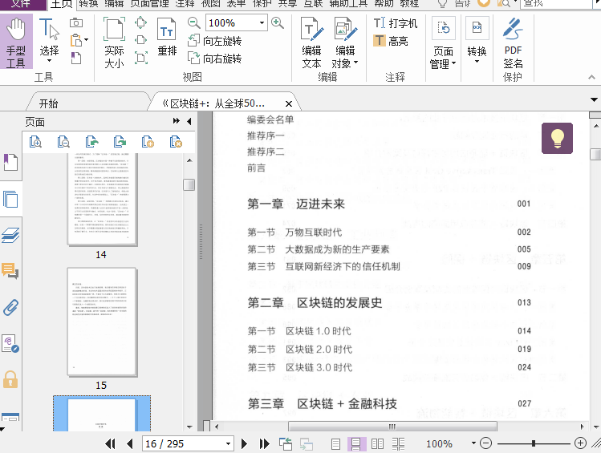Open status bar zoom level dropdown
Screen dimensions: 601x453
tap(473, 443)
